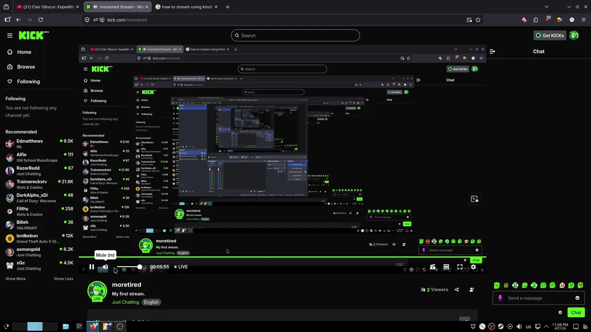Open chat settings gear

point(560,312)
